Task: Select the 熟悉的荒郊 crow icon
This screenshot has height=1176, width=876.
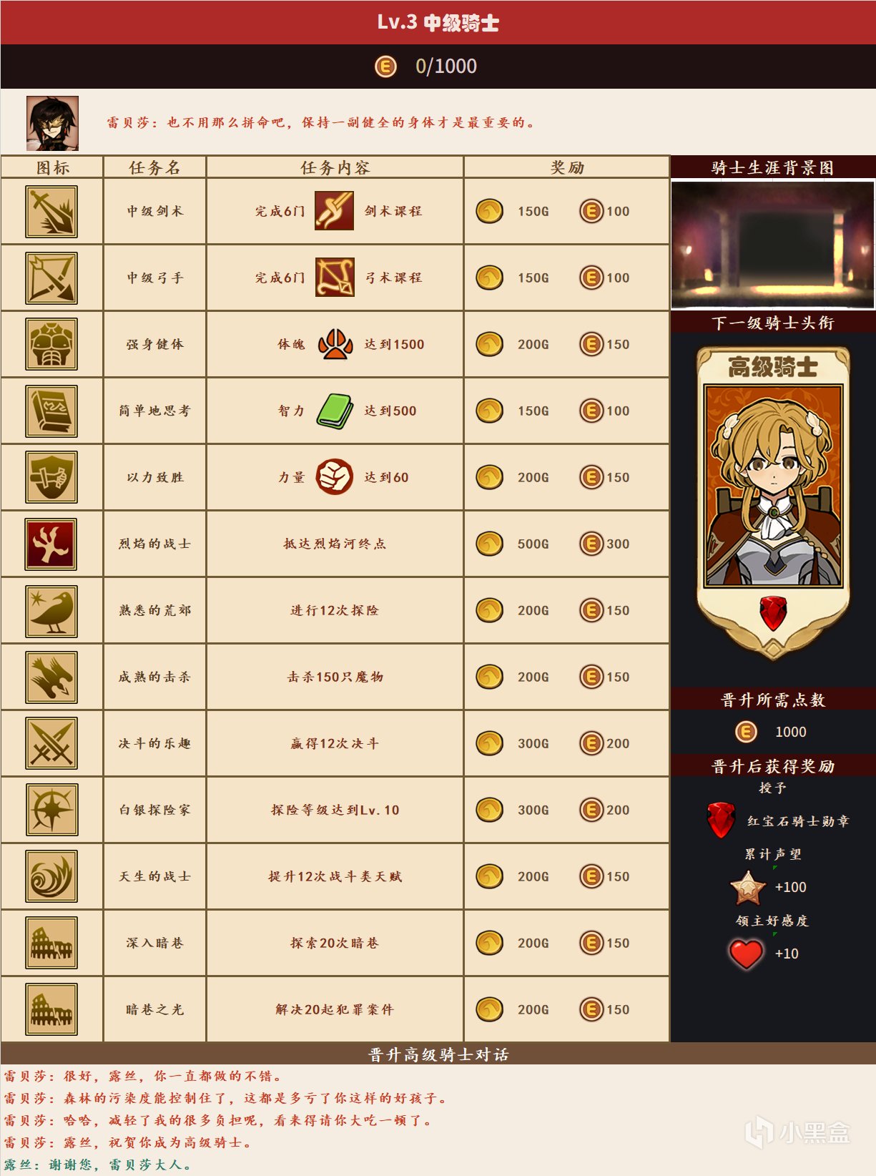Action: pyautogui.click(x=51, y=611)
